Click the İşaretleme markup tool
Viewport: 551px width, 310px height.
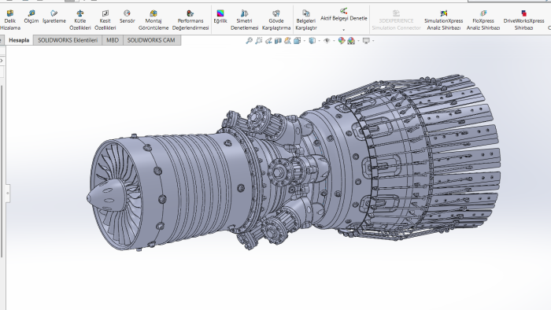(54, 17)
